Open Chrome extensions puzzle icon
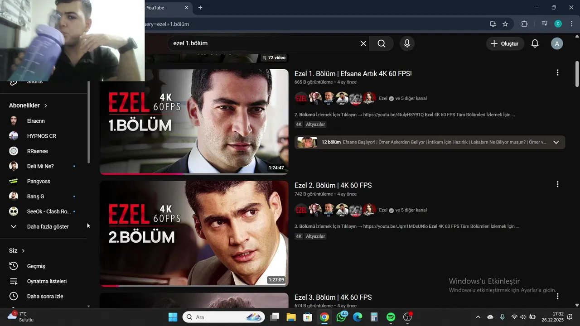Image resolution: width=580 pixels, height=326 pixels. pyautogui.click(x=524, y=24)
